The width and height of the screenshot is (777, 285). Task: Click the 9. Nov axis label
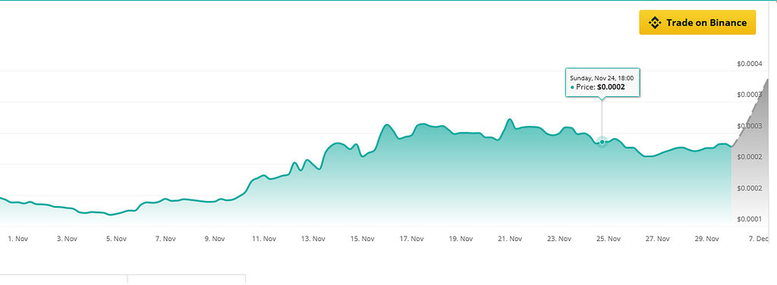click(x=215, y=239)
